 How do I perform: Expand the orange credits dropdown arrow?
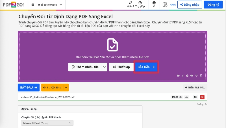point(66,88)
